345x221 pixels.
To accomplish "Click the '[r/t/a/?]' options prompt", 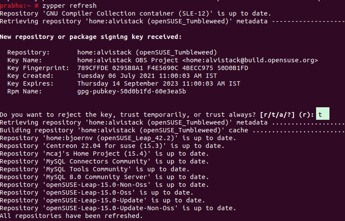I will pyautogui.click(x=277, y=115).
